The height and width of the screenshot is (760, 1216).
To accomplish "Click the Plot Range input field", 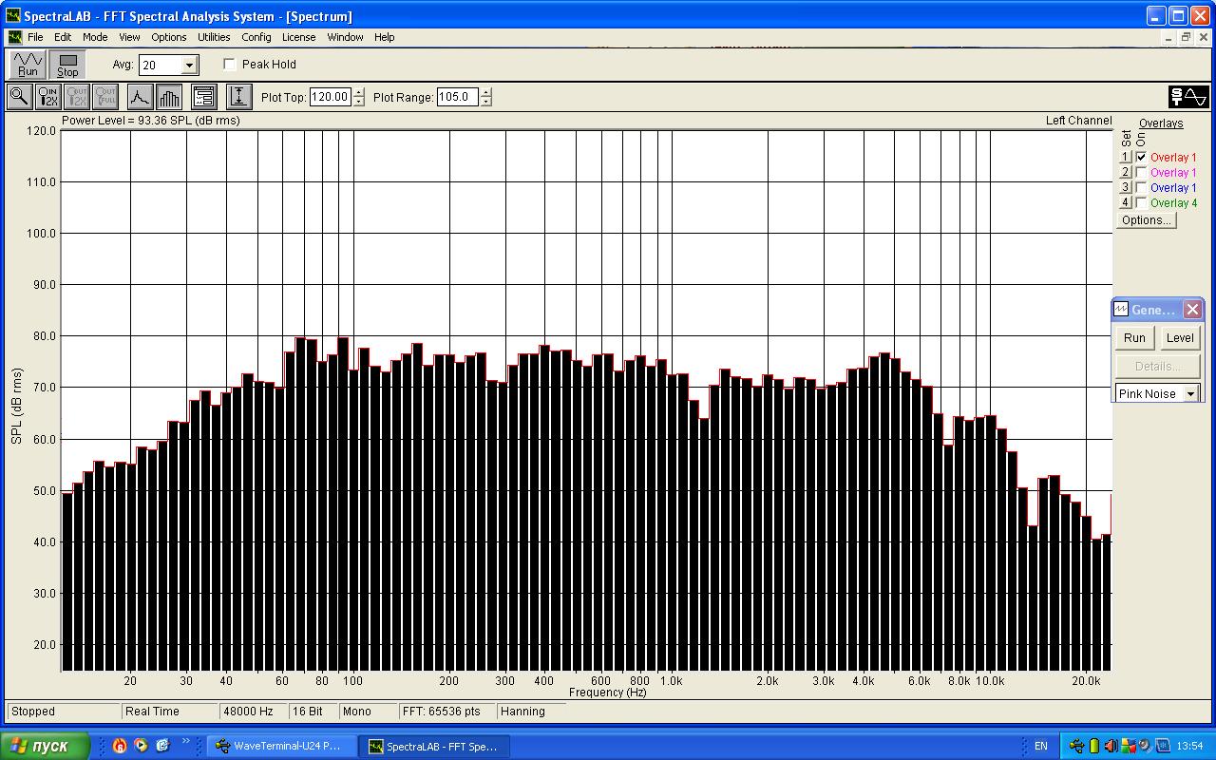I will click(457, 97).
